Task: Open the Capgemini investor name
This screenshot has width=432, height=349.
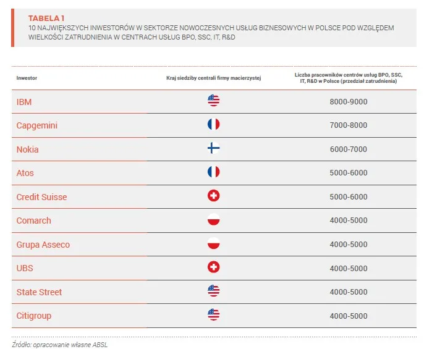Action: tap(36, 125)
